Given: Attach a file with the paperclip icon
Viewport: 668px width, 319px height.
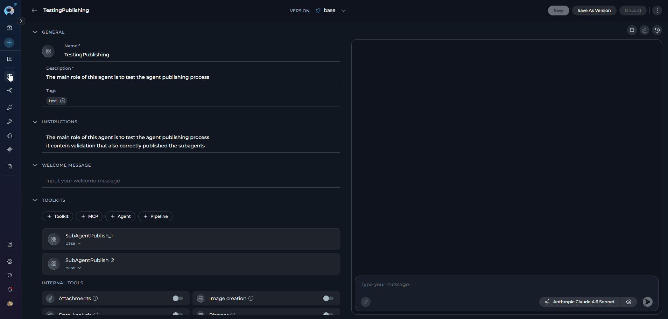Looking at the screenshot, I should 366,302.
